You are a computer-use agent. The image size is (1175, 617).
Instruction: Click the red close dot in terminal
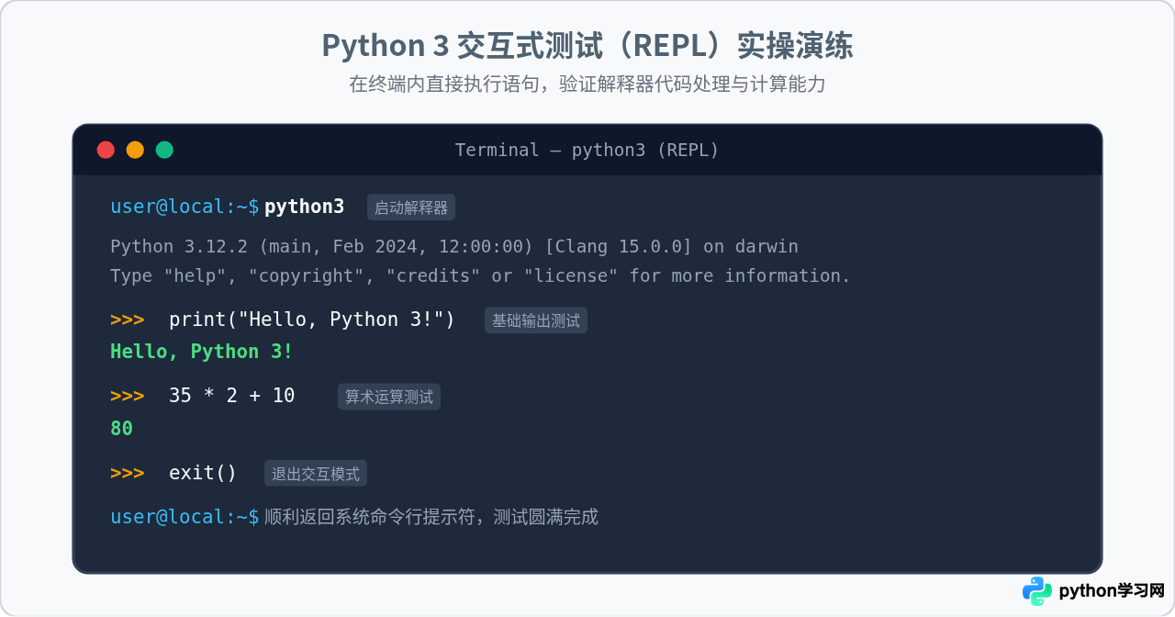point(106,150)
